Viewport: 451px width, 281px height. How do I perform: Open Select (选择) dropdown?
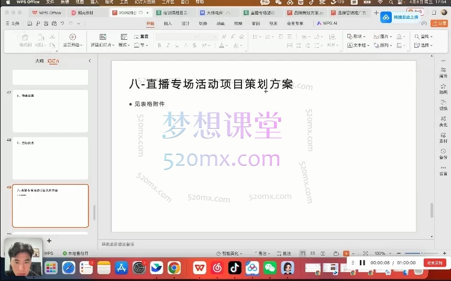[x=423, y=46]
